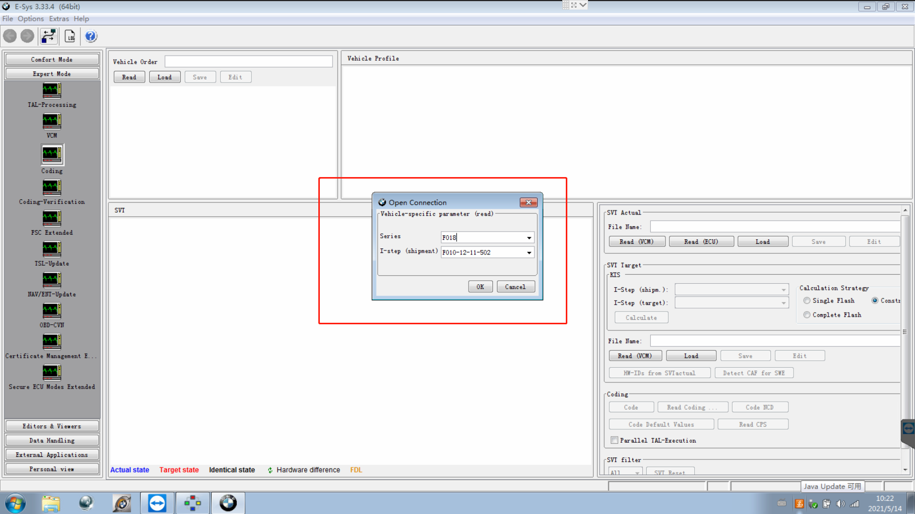The image size is (915, 514).
Task: Open the Coding-Verification module icon
Action: (52, 187)
